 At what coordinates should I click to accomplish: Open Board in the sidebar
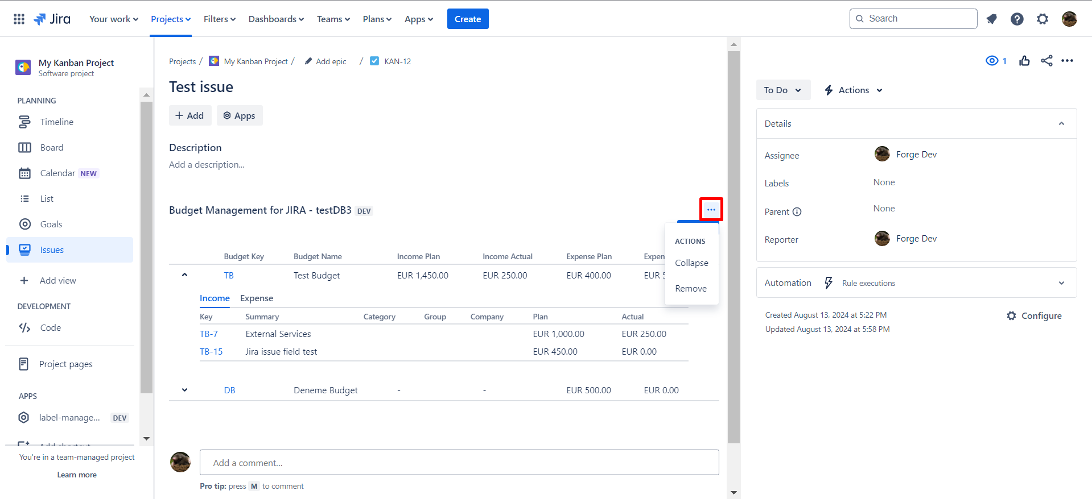pyautogui.click(x=69, y=147)
